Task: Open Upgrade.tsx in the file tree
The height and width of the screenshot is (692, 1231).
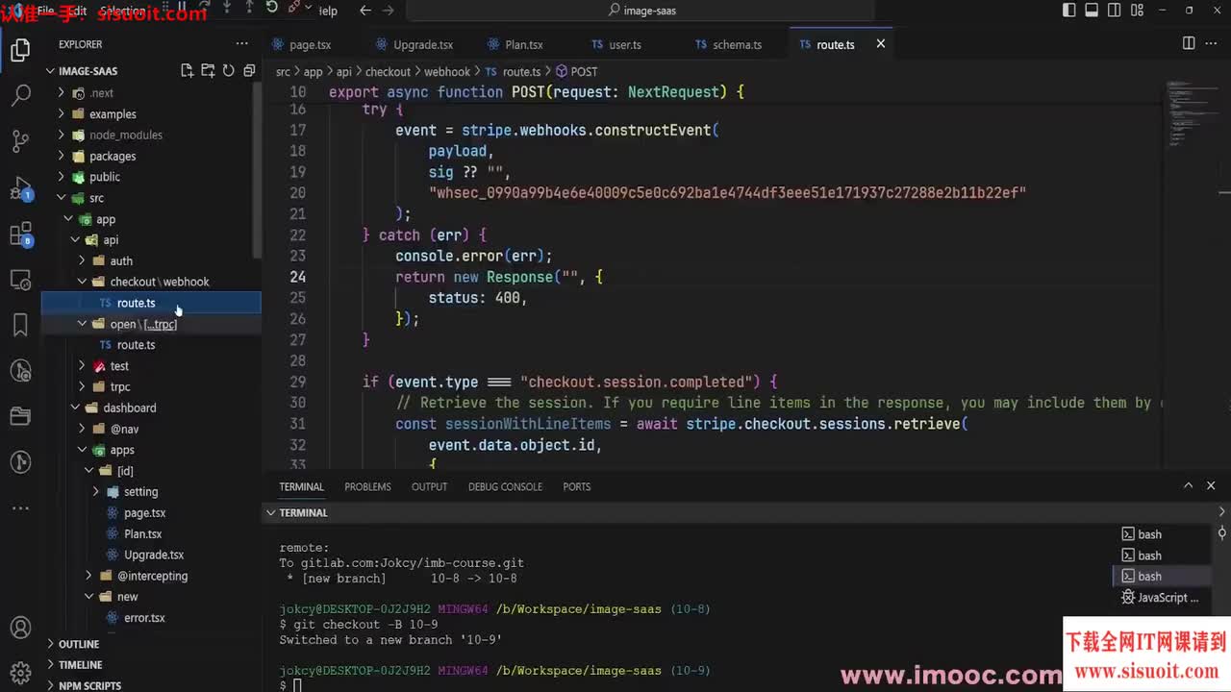Action: click(154, 555)
